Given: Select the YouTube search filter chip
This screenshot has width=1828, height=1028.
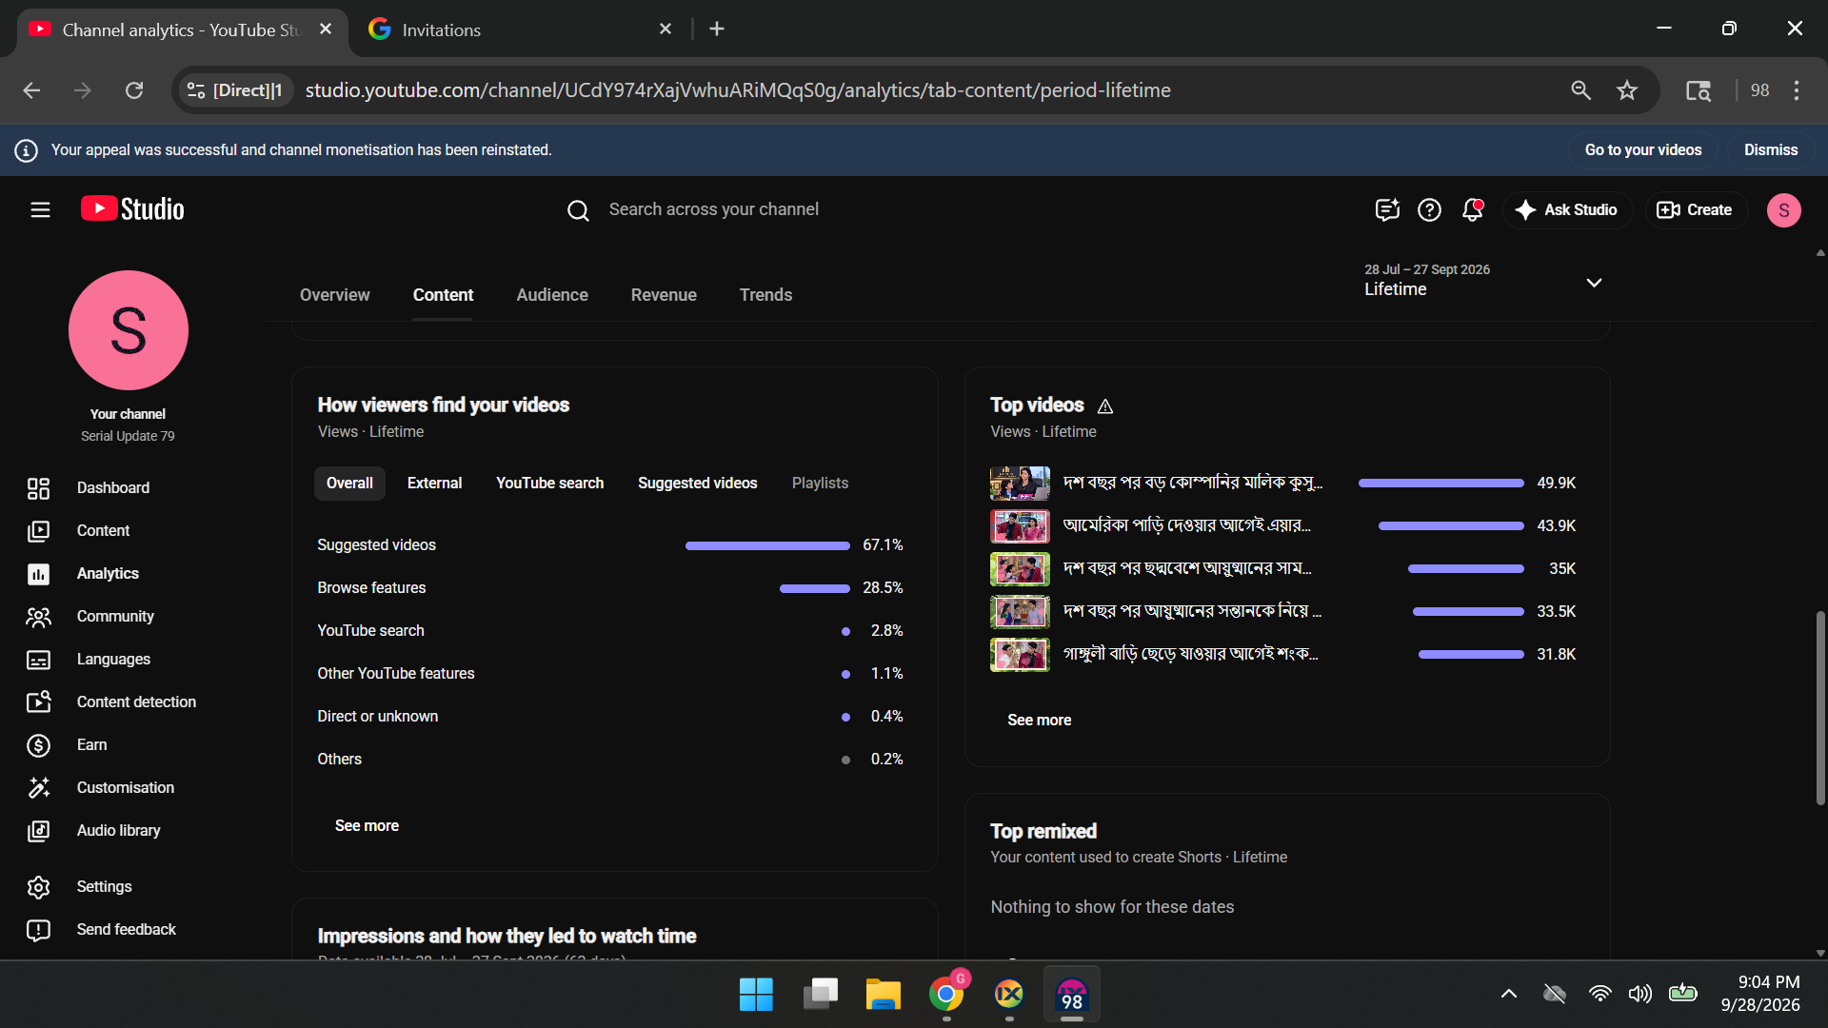Looking at the screenshot, I should [549, 484].
